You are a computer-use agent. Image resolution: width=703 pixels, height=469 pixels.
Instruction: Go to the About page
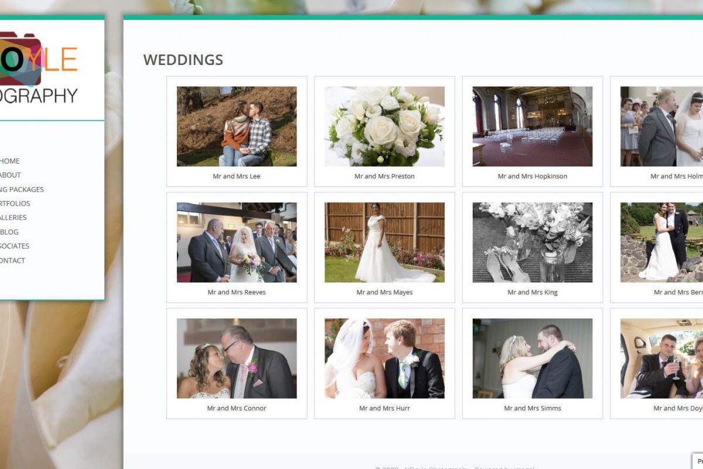coord(11,175)
